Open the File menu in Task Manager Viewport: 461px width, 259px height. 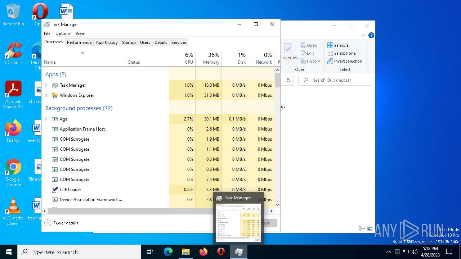pos(47,33)
